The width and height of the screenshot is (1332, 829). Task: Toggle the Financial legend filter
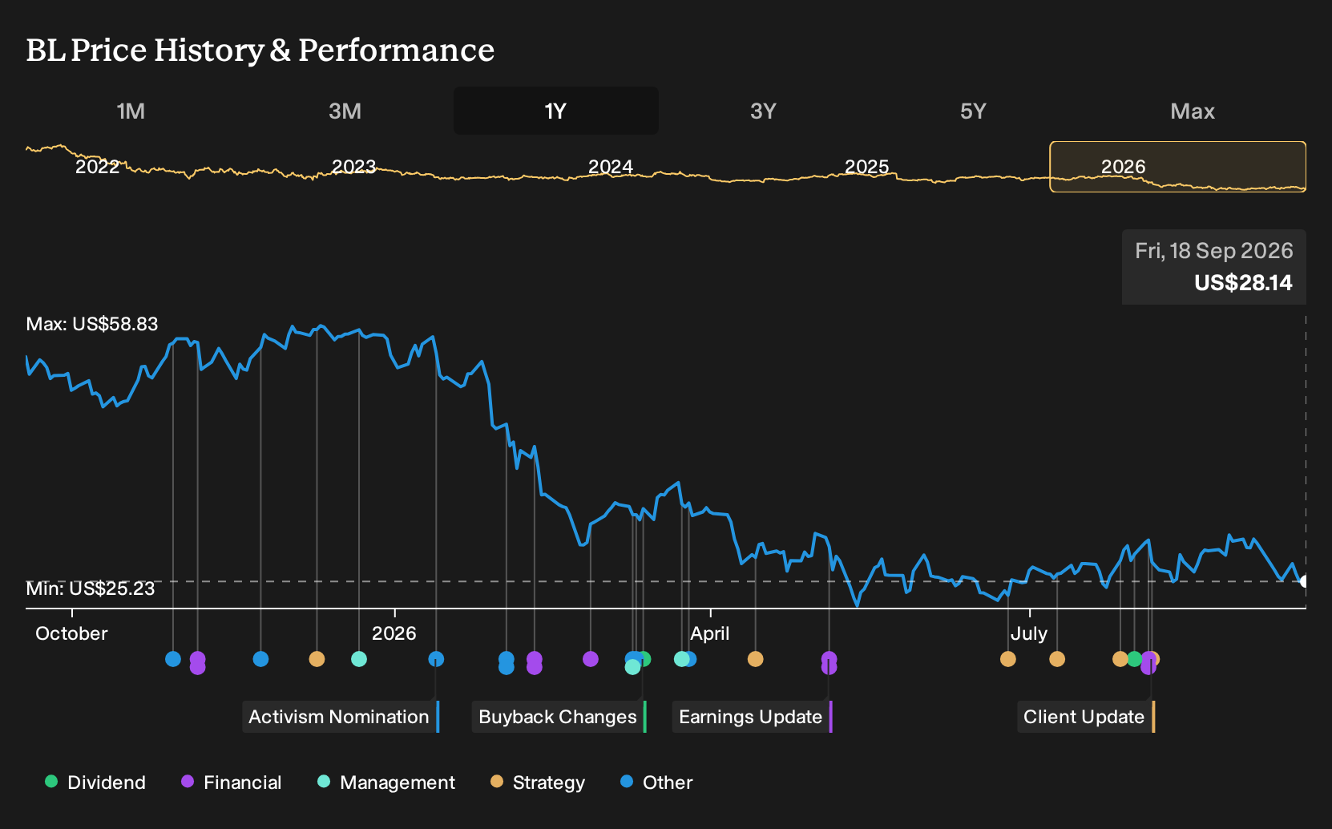tap(232, 782)
